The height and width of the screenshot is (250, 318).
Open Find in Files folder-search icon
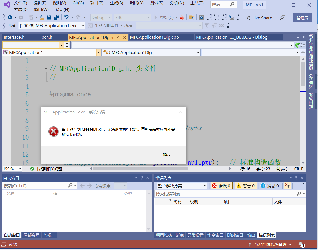tap(191, 18)
